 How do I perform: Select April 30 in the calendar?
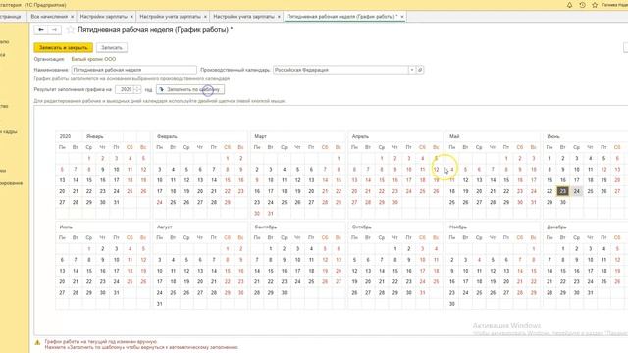point(395,203)
